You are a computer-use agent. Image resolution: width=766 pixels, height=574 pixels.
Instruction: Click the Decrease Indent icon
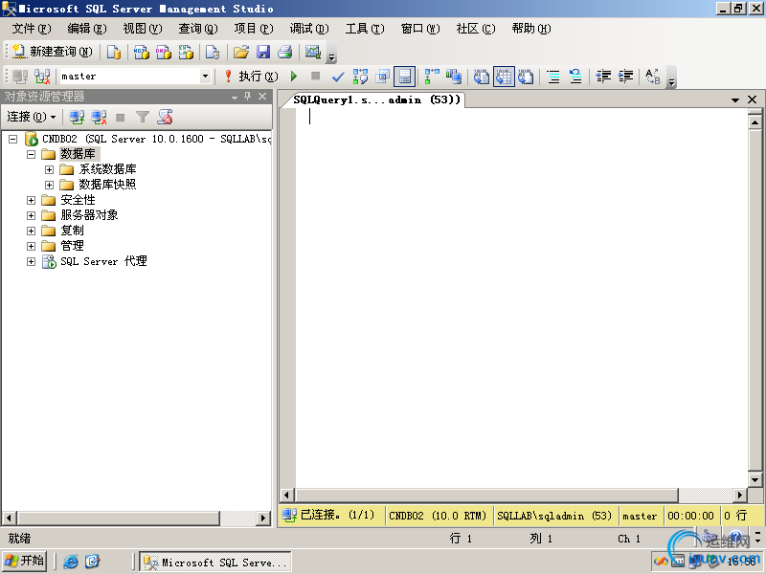pyautogui.click(x=603, y=77)
